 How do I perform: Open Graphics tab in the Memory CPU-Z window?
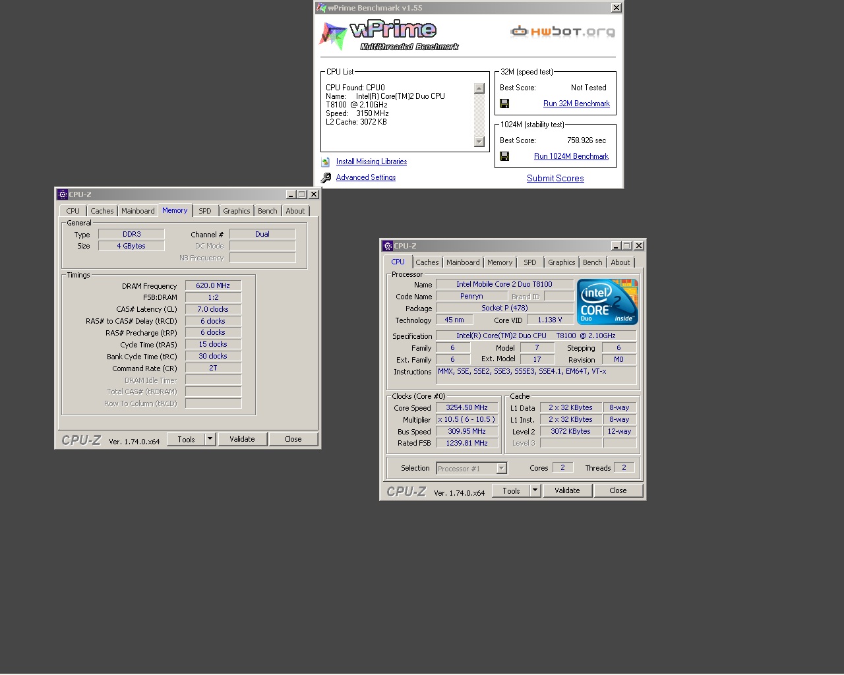(237, 211)
